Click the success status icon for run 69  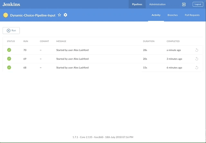tap(9, 59)
